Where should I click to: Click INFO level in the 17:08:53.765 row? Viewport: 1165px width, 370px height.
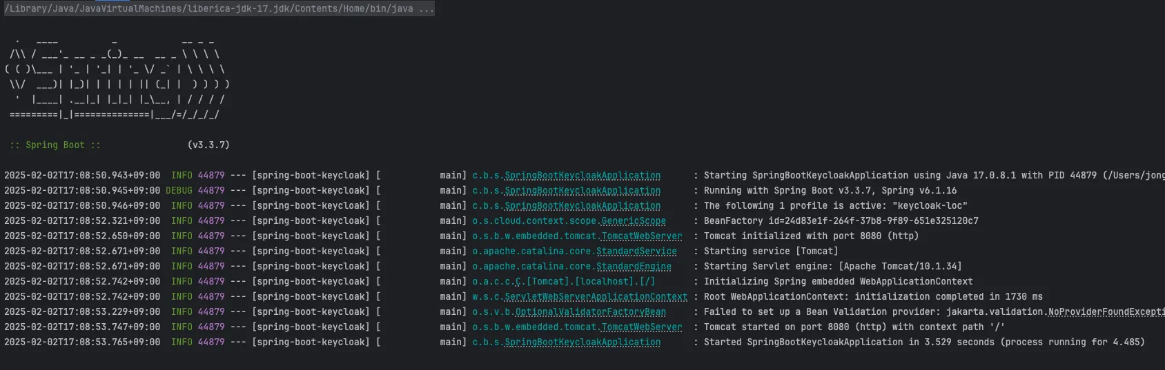(182, 342)
